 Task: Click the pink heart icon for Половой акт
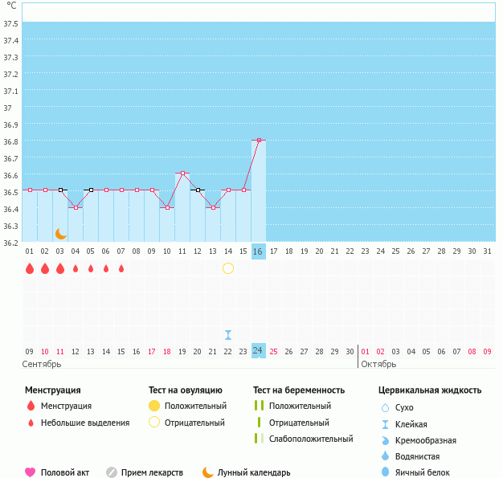pos(31,472)
